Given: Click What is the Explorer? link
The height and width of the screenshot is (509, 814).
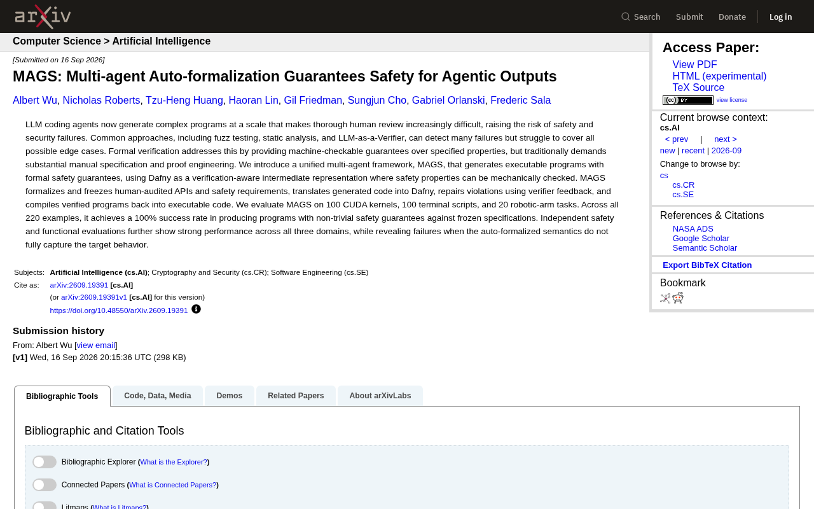Looking at the screenshot, I should click(174, 462).
